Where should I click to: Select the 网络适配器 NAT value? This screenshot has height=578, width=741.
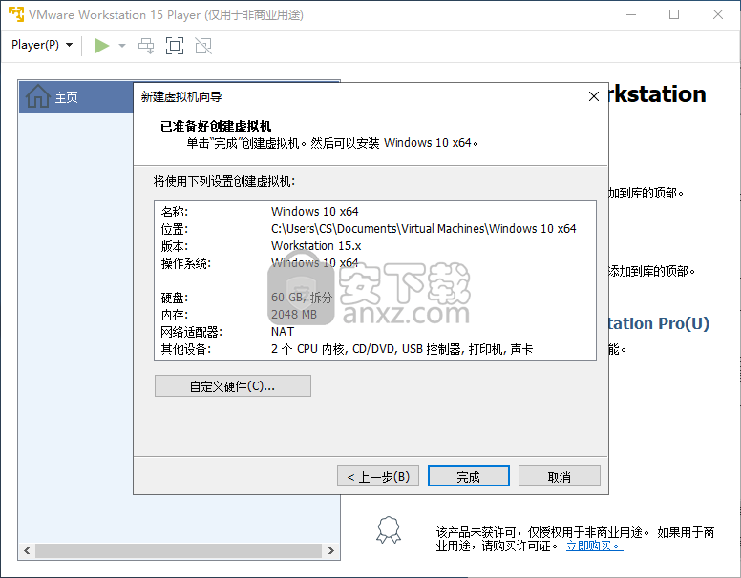tap(283, 332)
